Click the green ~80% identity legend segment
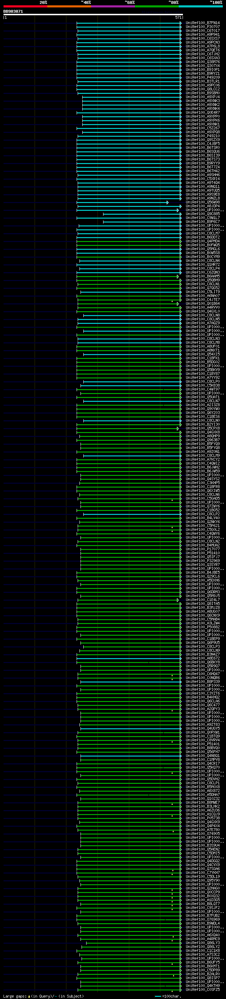 pyautogui.click(x=157, y=6)
